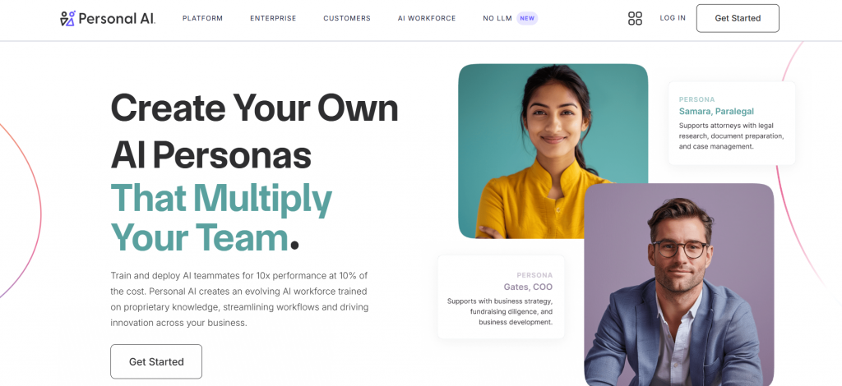
Task: Click the Samara, Paralegal name title
Action: pos(716,112)
